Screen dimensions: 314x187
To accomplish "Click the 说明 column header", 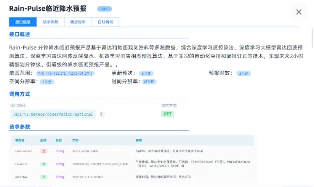I will [139, 140].
